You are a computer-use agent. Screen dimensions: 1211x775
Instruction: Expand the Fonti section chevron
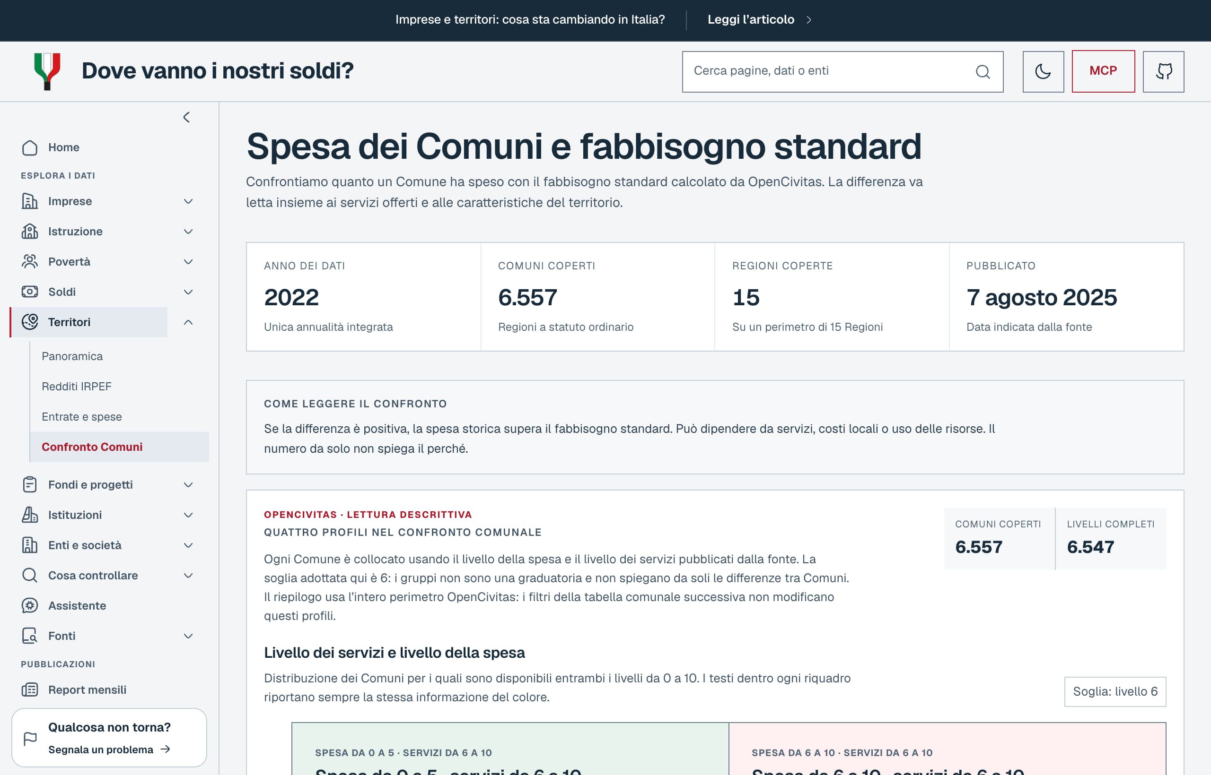188,636
